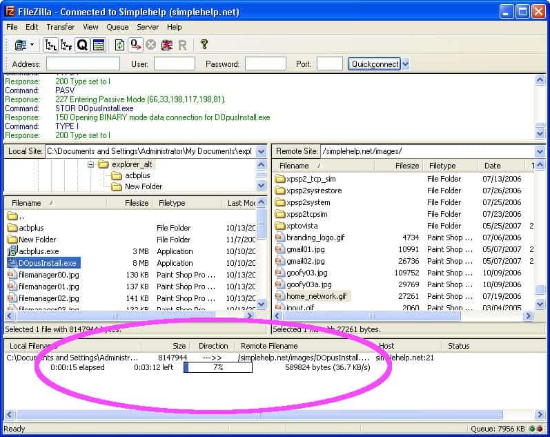Click the branding_logo.gif file icon
Screen dimensions: 550x437
point(279,237)
